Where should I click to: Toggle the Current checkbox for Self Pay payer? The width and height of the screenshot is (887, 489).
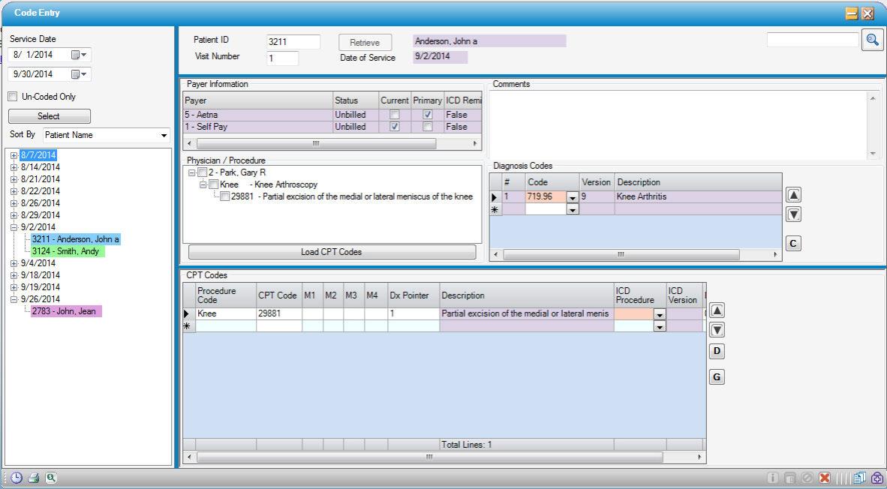pos(395,127)
